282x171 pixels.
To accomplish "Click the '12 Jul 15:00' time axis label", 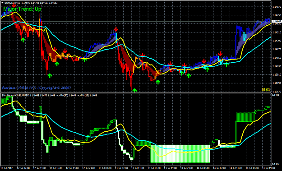I will [x=56, y=168].
